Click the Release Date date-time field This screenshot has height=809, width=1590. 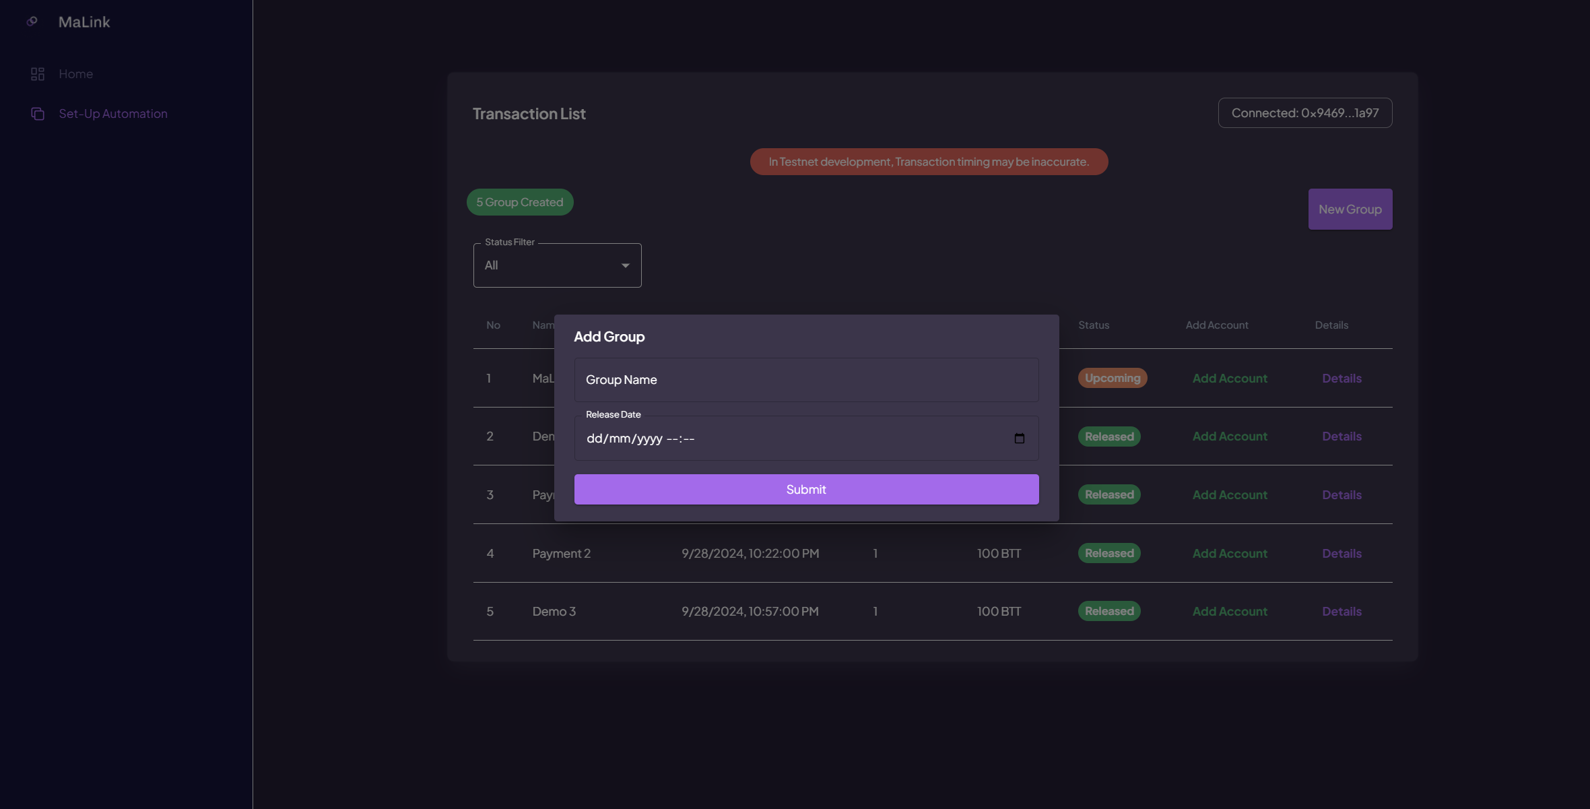tap(774, 439)
